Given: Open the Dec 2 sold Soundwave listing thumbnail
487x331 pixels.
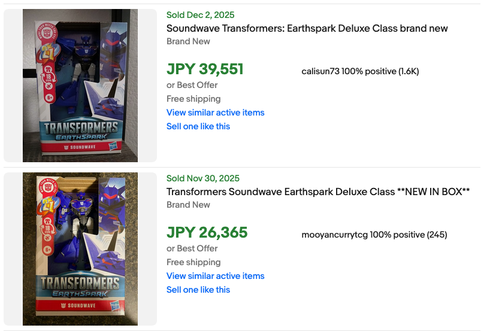Looking at the screenshot, I should tap(80, 86).
